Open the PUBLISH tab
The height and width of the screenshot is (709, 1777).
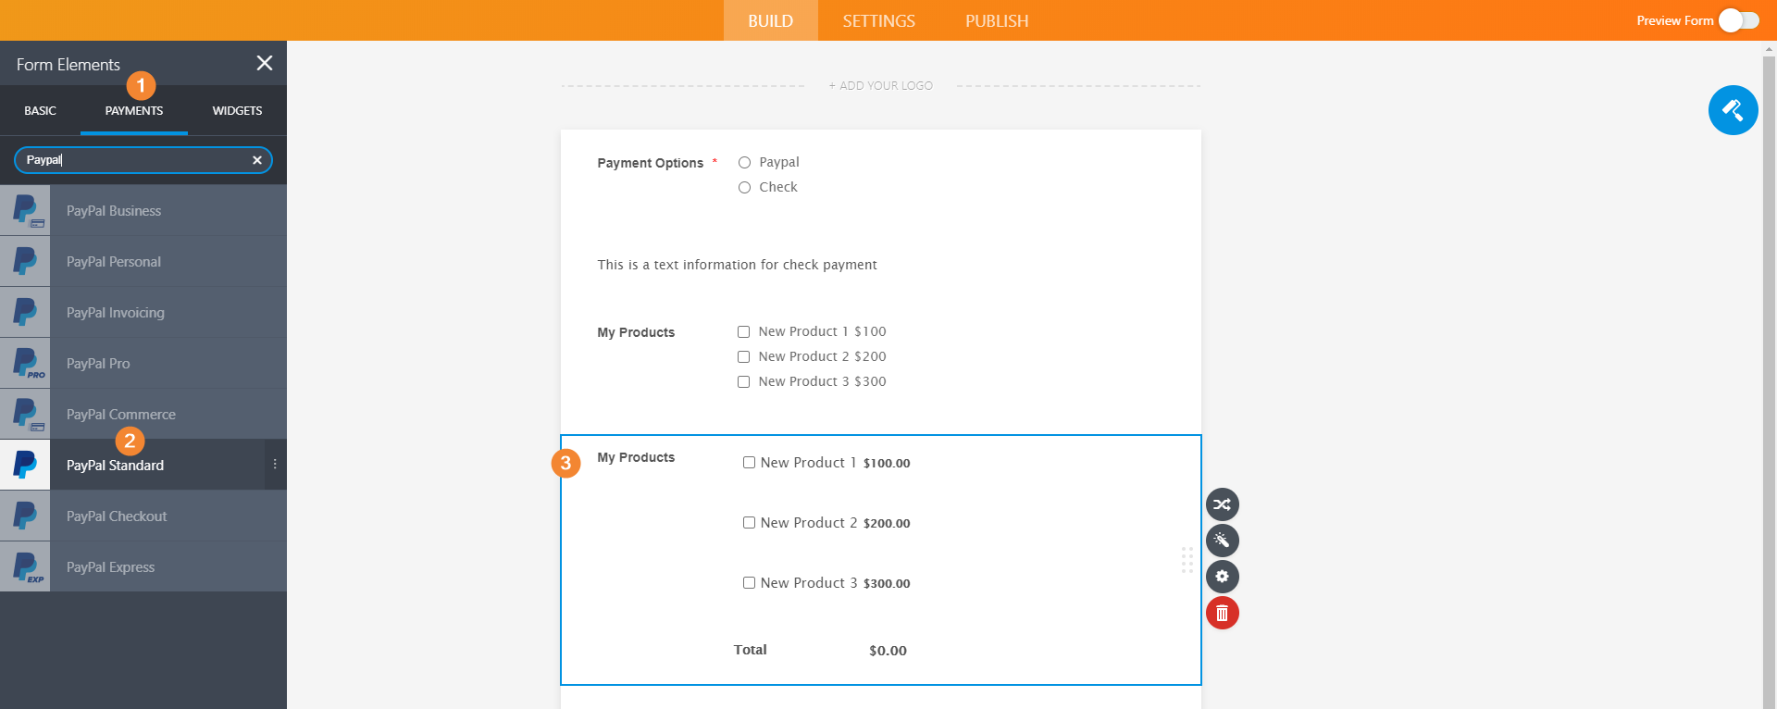(x=997, y=20)
